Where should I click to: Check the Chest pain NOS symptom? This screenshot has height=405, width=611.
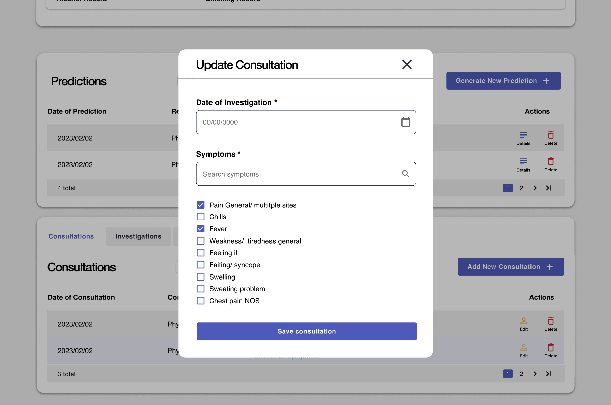tap(200, 300)
